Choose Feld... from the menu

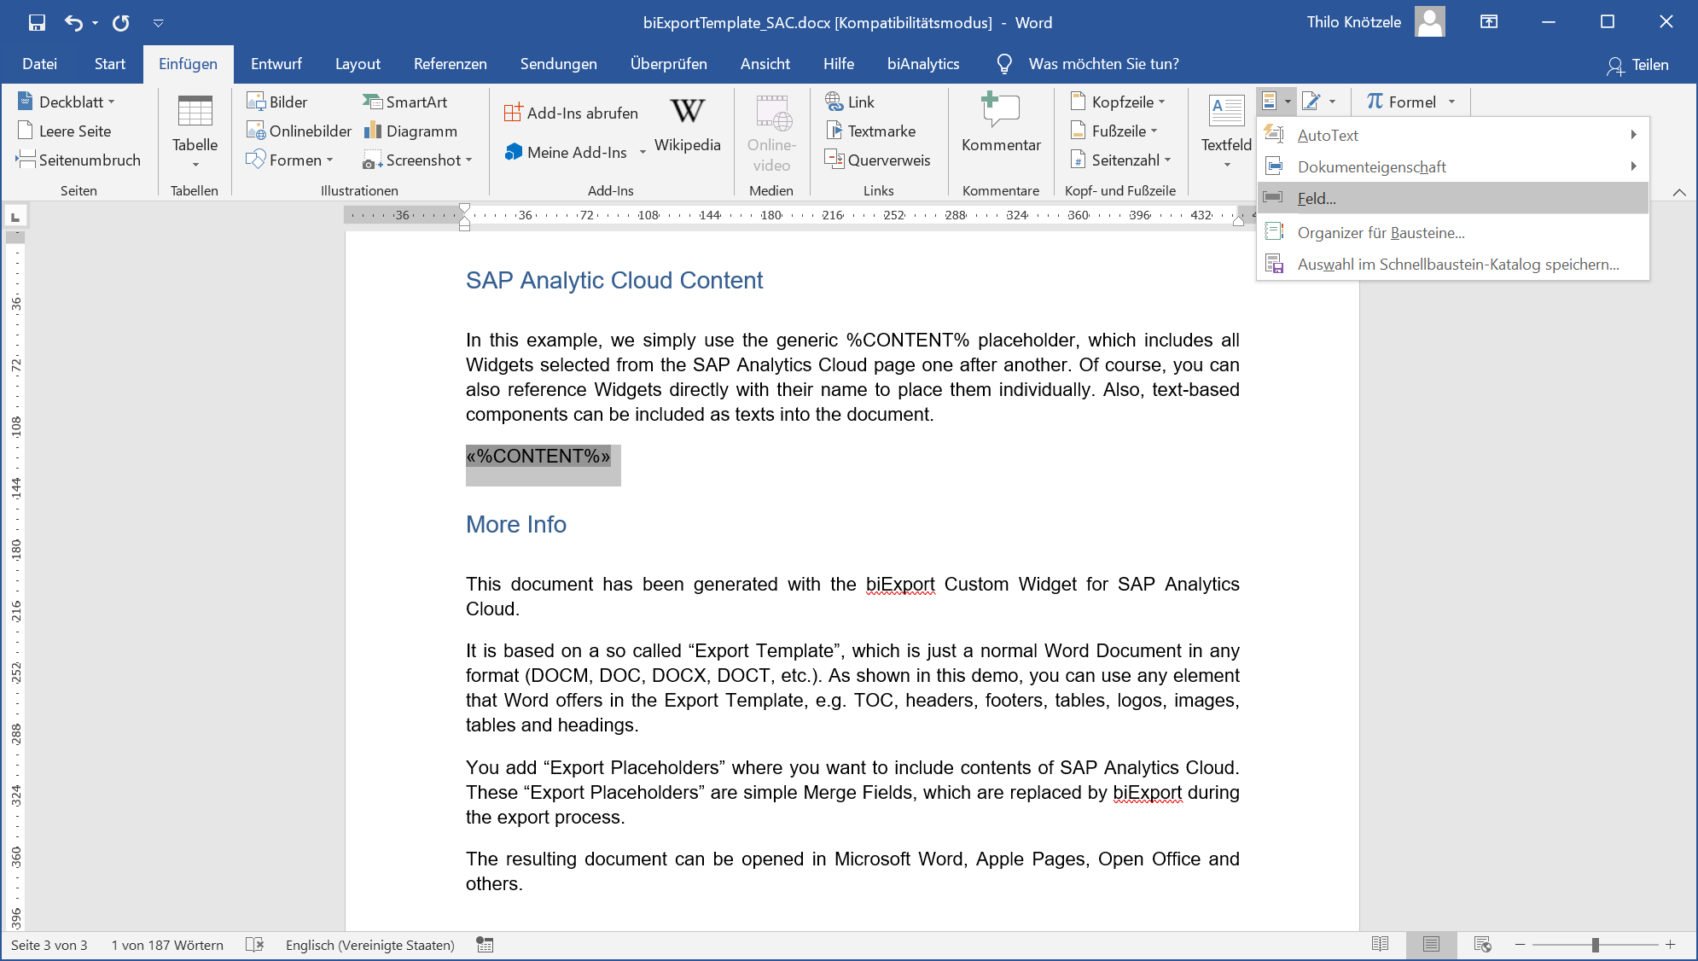(x=1453, y=198)
